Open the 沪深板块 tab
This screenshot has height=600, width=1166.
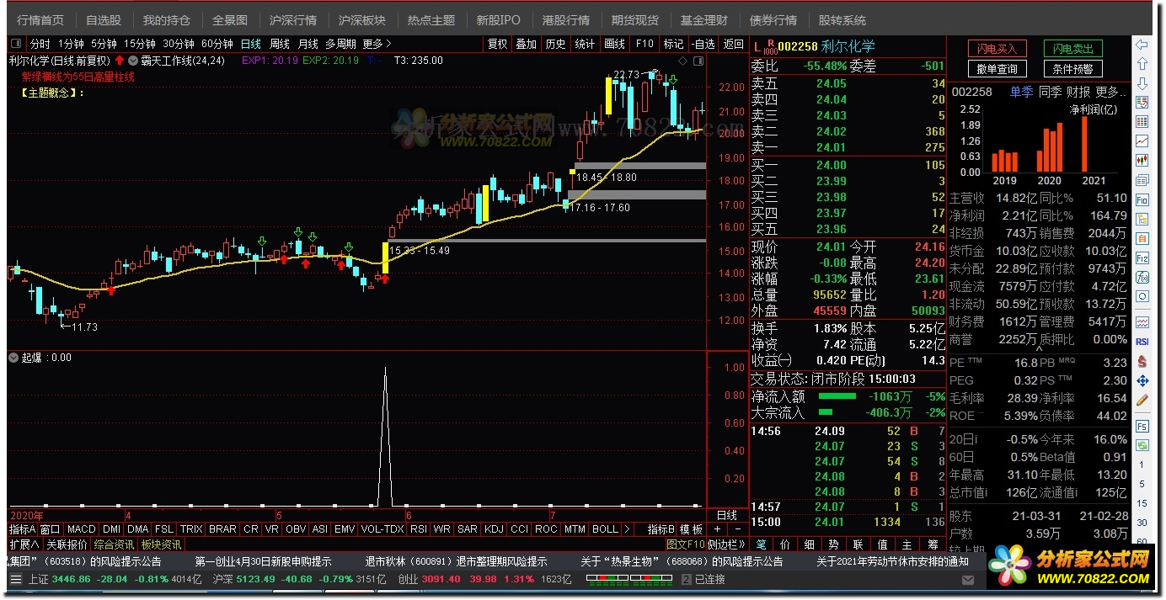click(x=362, y=19)
